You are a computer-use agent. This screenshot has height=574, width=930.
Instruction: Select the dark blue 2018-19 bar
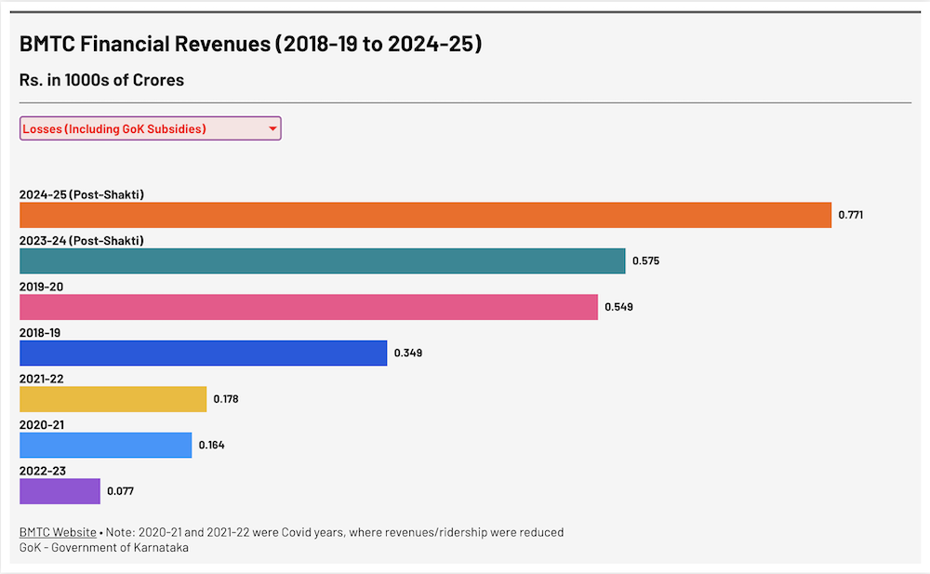(203, 354)
